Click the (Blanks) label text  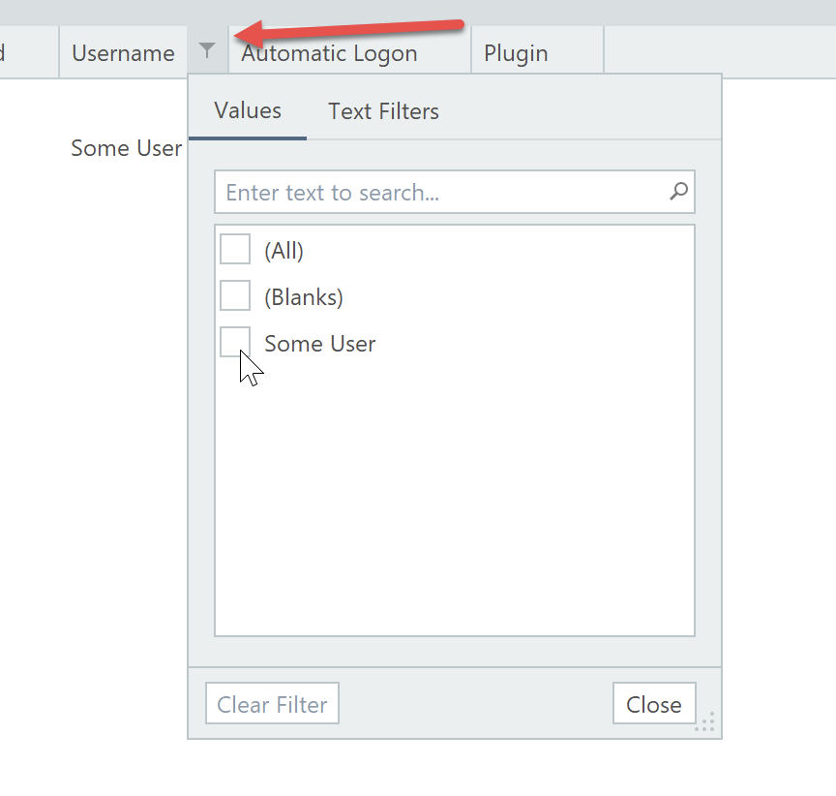(304, 297)
